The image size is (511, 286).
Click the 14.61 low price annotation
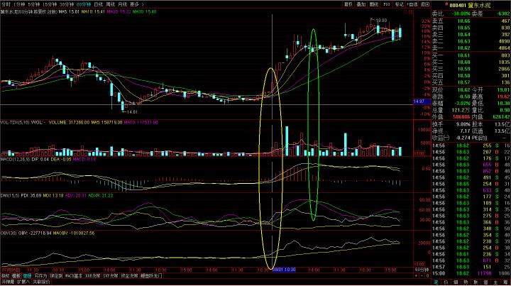tap(132, 111)
